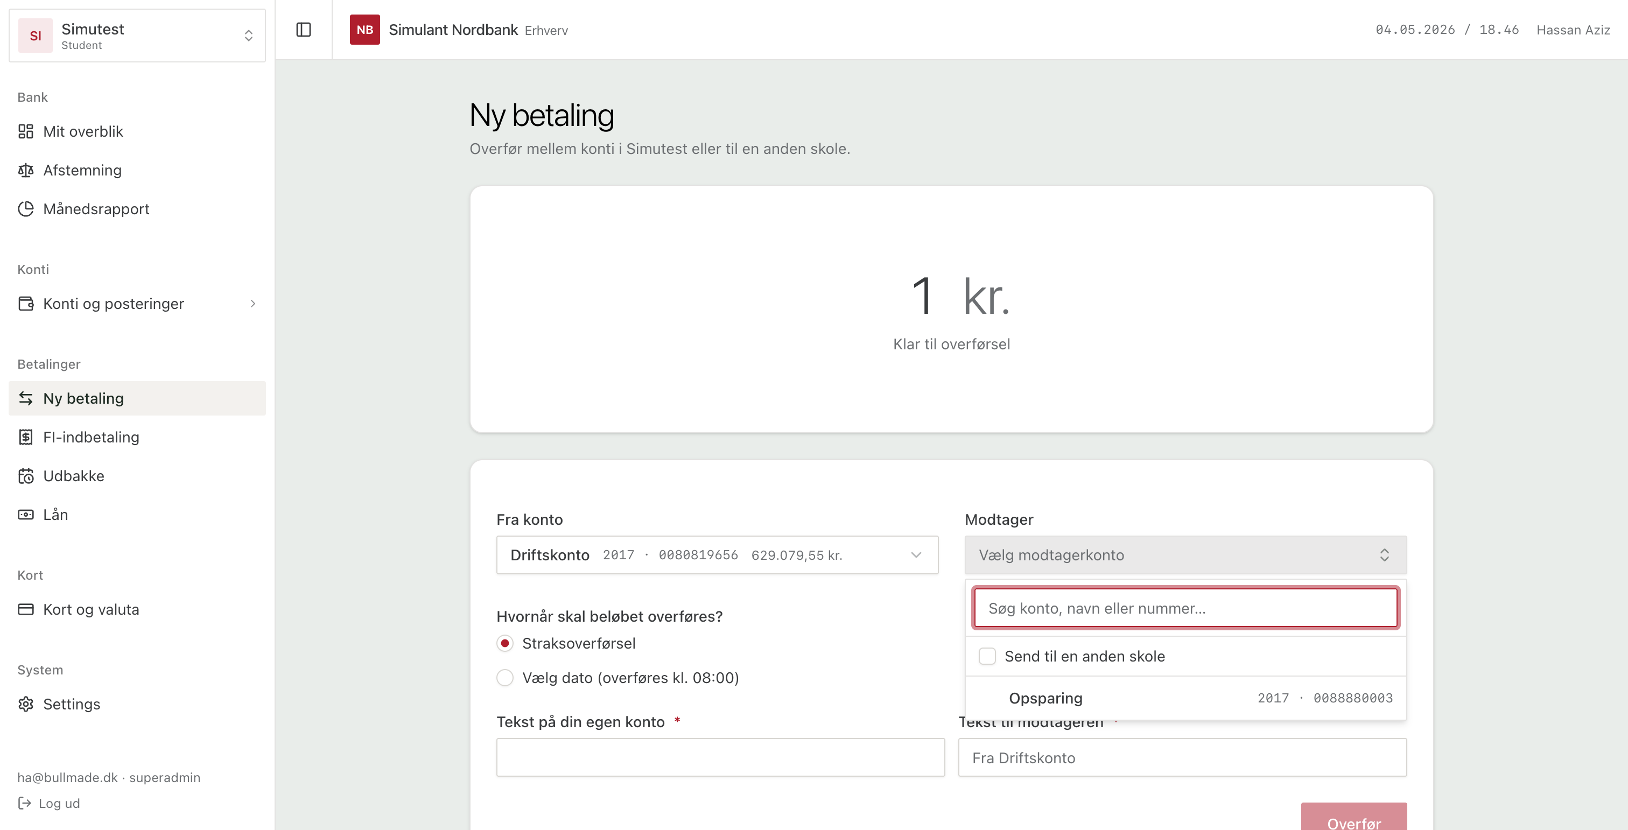
Task: Click the Kort og valuta card icon
Action: [26, 609]
